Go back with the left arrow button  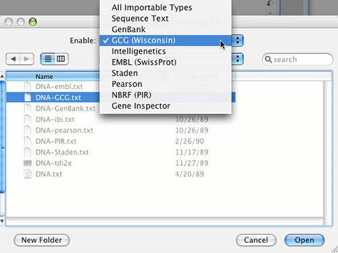(13, 59)
